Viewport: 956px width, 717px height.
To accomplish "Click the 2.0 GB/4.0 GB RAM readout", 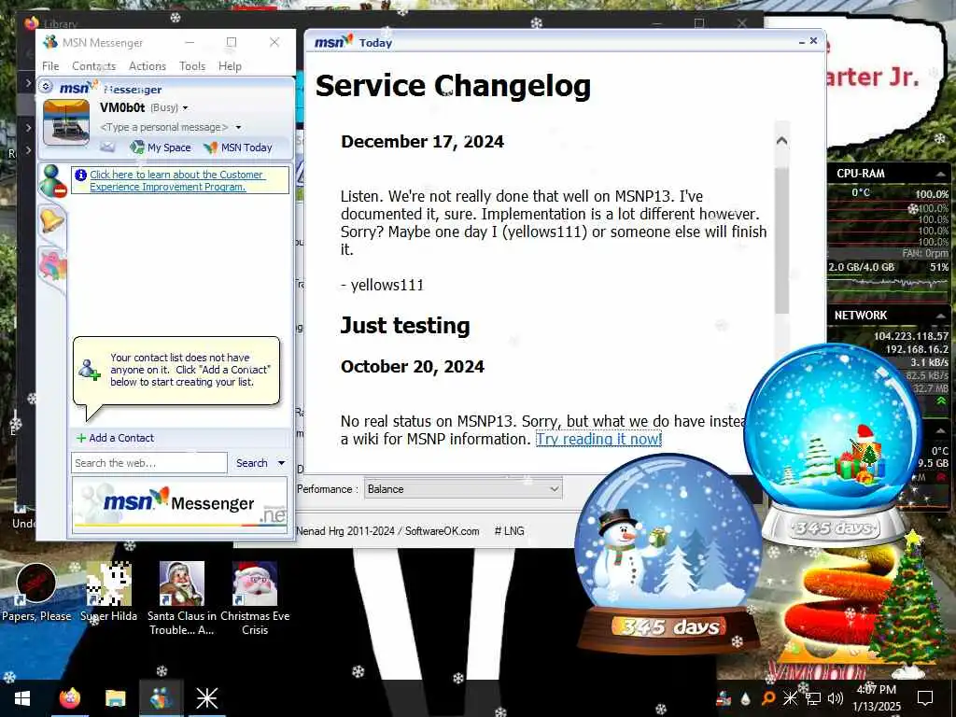I will point(861,267).
